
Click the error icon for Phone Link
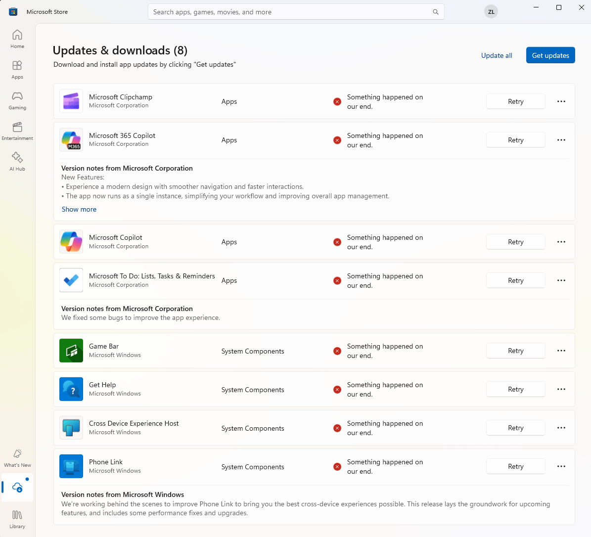337,466
